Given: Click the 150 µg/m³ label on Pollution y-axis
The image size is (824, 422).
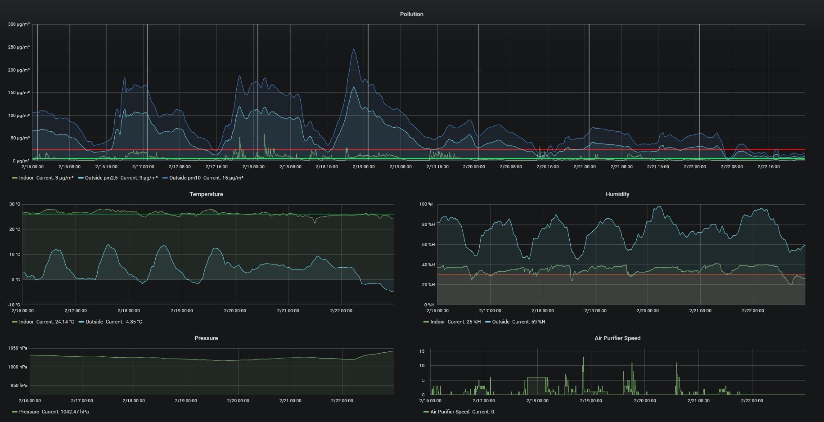Looking at the screenshot, I should click(x=19, y=93).
